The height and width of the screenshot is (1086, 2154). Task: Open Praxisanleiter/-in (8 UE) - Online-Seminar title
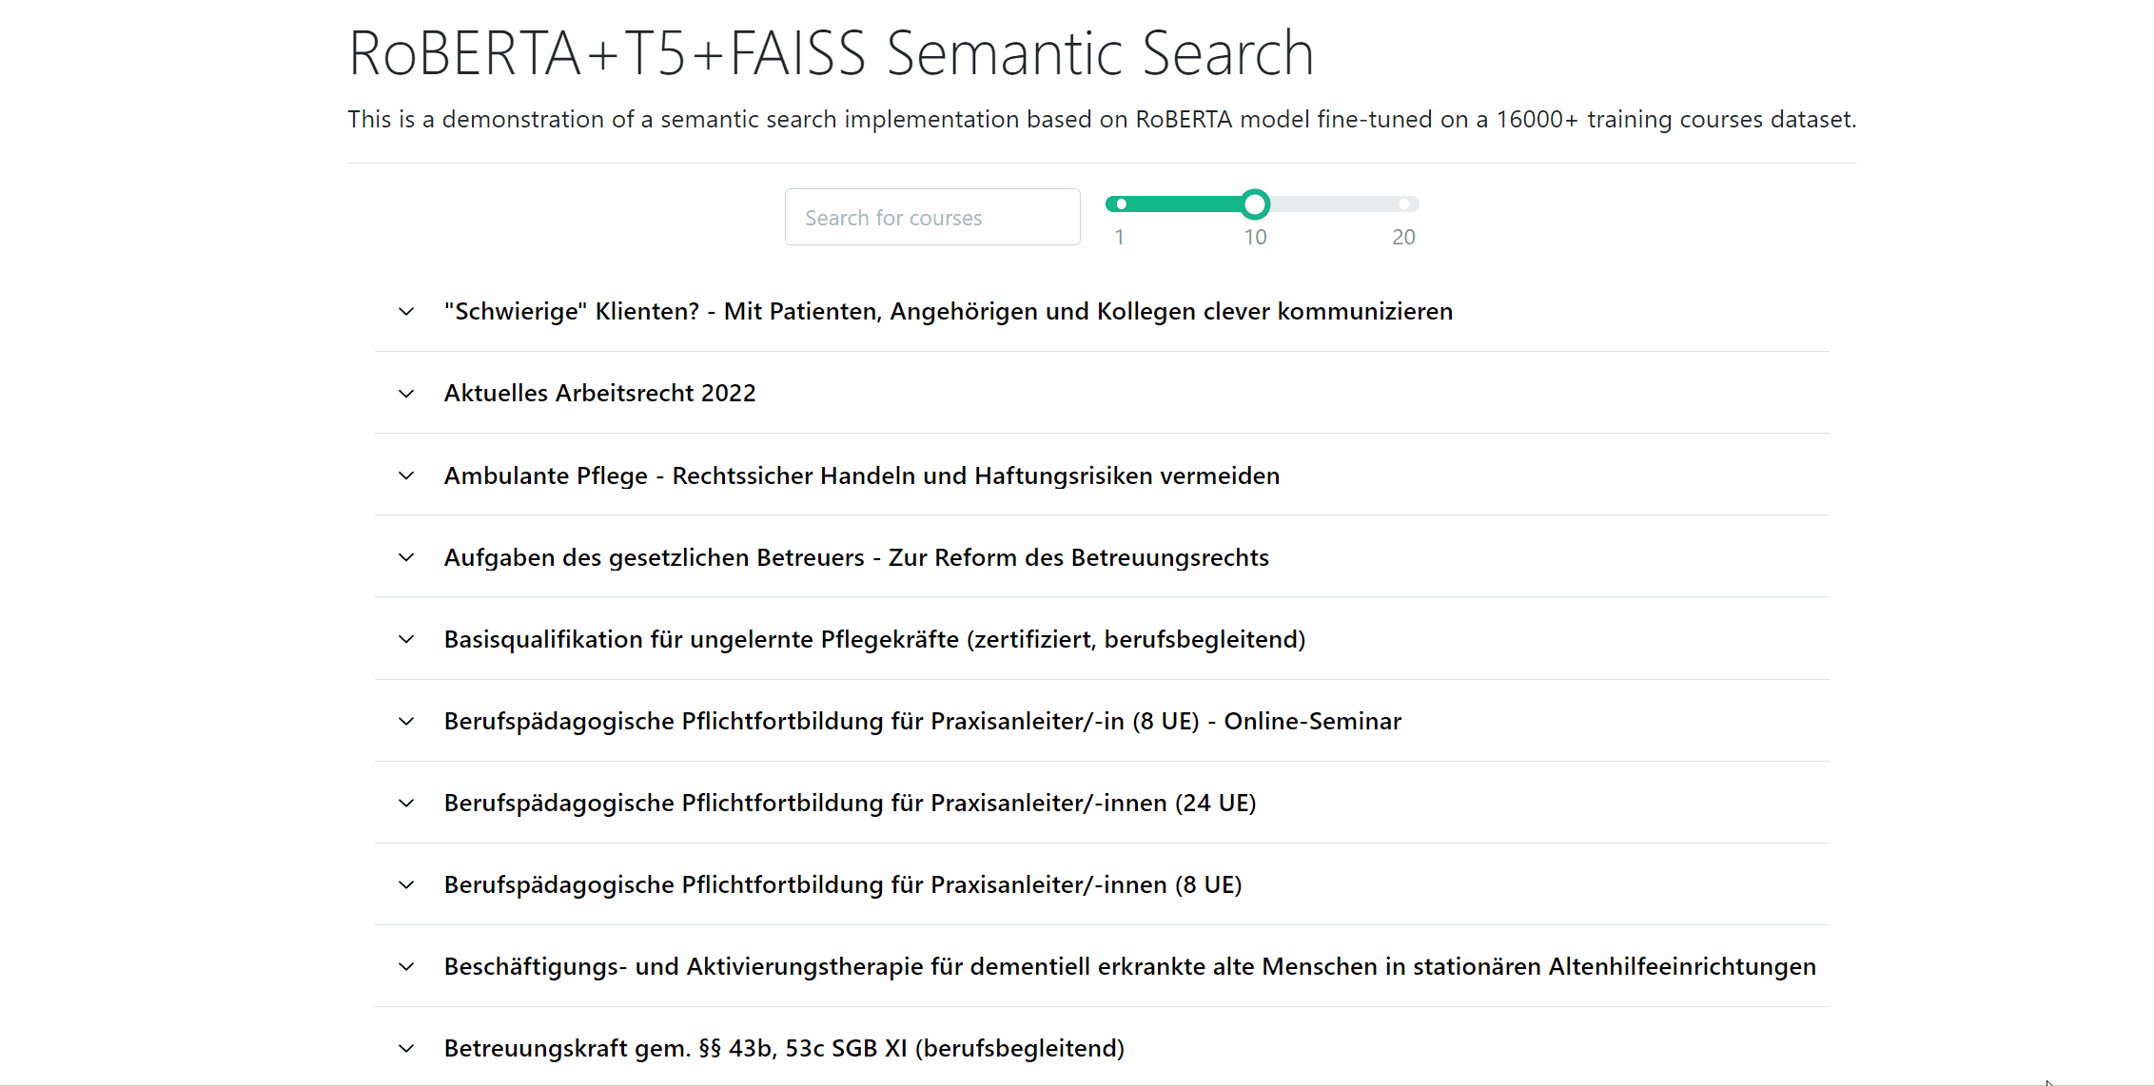(x=922, y=721)
